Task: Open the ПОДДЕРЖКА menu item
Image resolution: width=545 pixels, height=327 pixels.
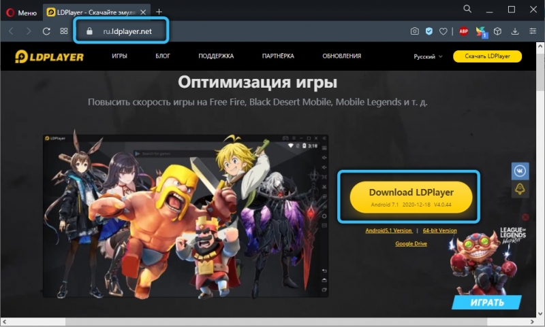Action: pos(216,56)
